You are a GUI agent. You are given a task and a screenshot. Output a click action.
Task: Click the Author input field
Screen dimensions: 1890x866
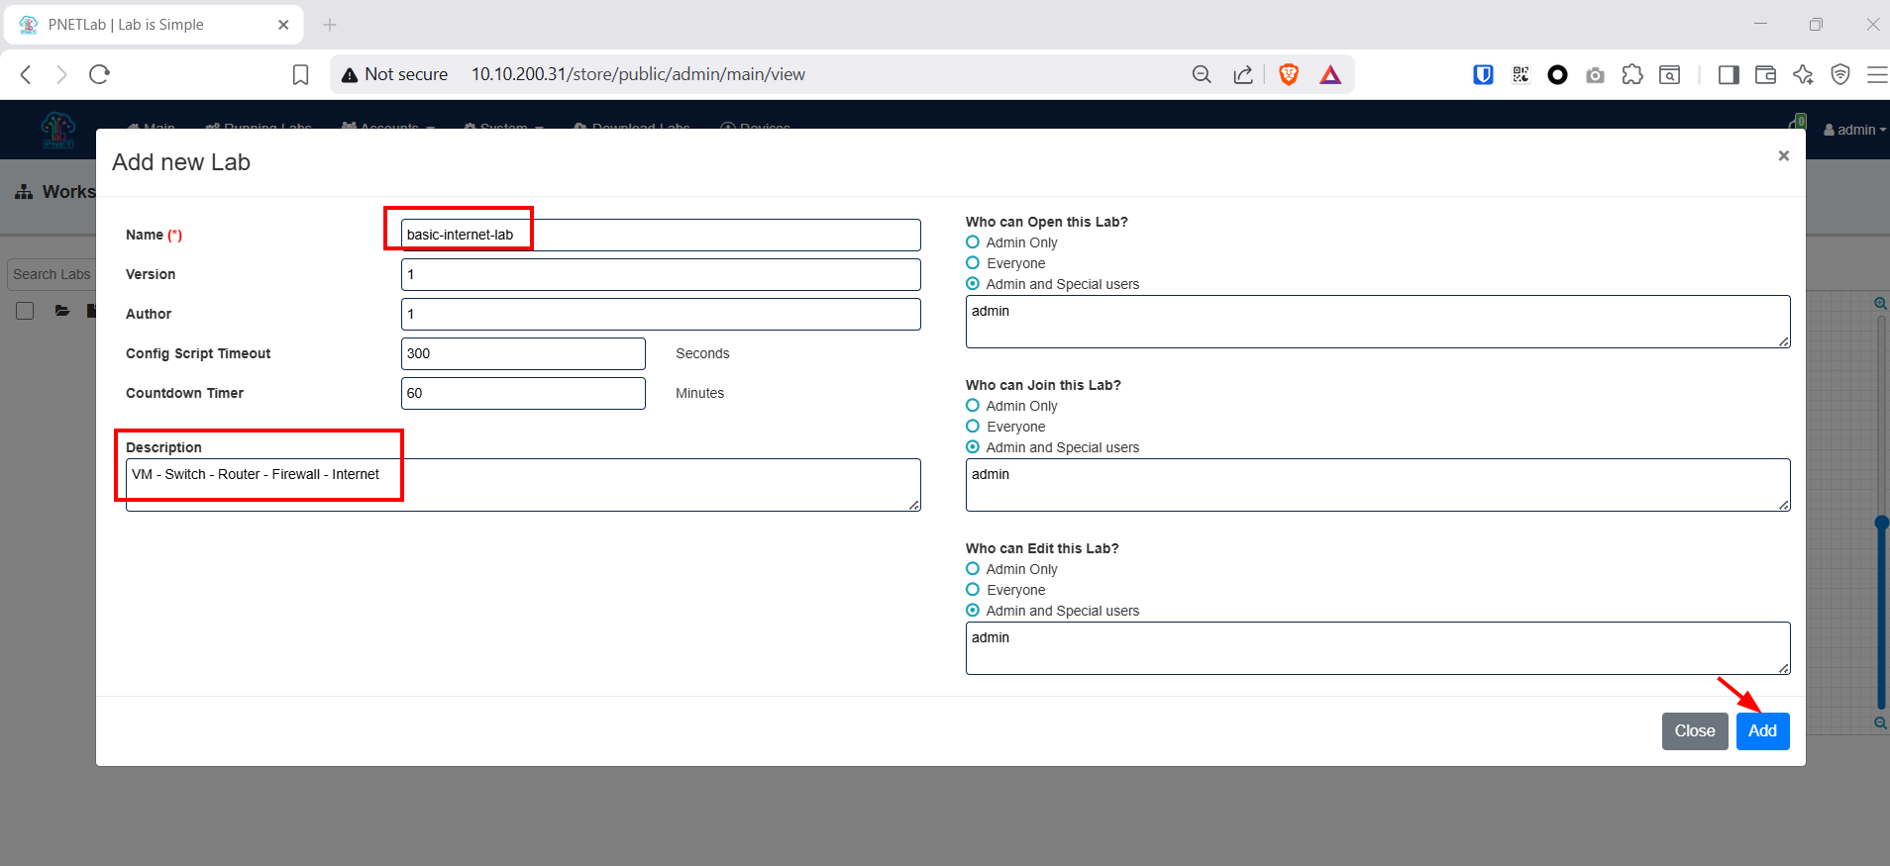tap(661, 314)
